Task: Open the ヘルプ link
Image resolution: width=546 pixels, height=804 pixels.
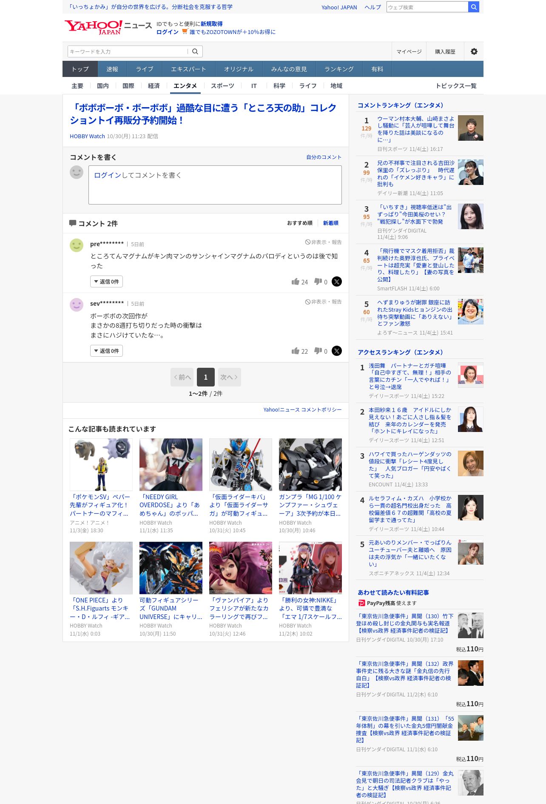Action: [x=373, y=7]
